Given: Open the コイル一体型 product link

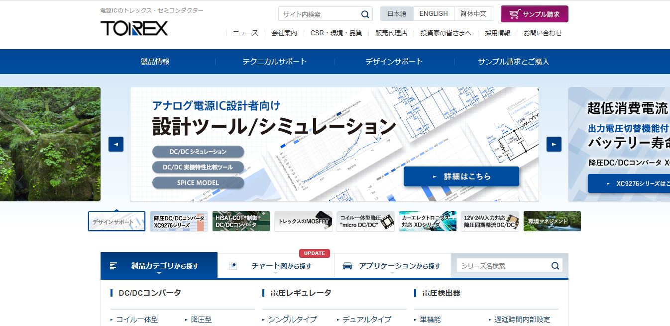Looking at the screenshot, I should [137, 320].
